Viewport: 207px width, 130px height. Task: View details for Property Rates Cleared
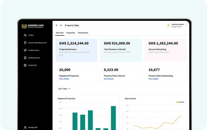(109, 79)
